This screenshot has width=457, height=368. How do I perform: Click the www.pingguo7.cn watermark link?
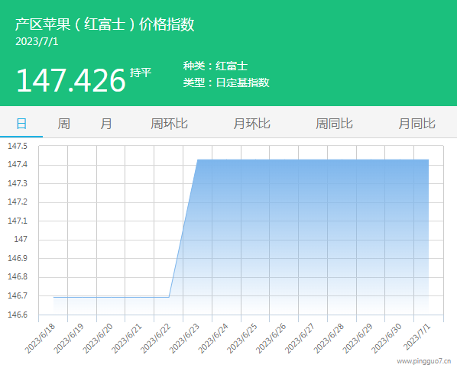pyautogui.click(x=424, y=361)
